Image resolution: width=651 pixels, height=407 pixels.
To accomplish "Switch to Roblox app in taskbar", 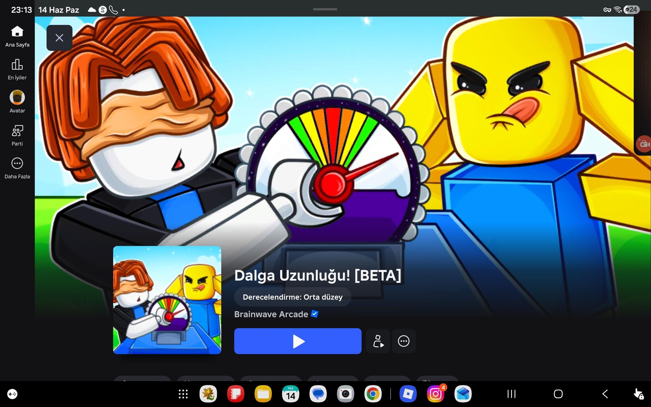I will click(x=408, y=394).
